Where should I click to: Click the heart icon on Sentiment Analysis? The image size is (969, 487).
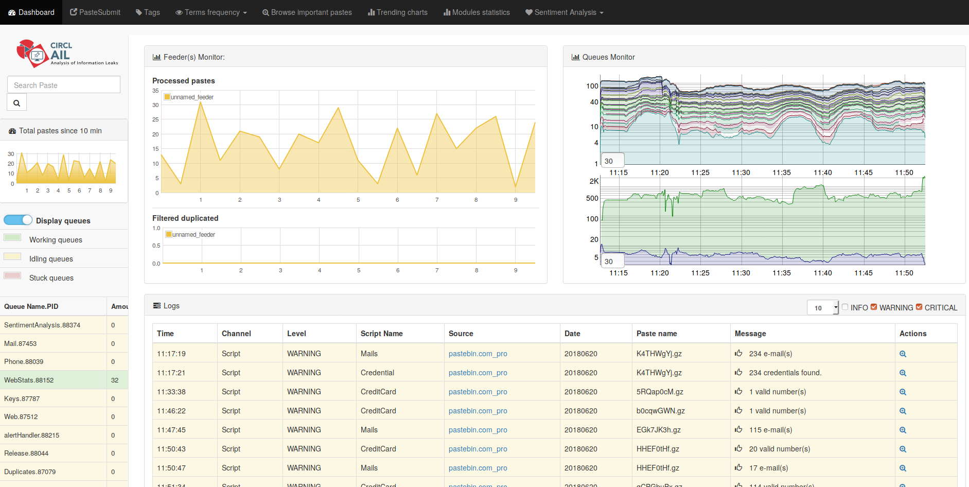[x=529, y=12]
